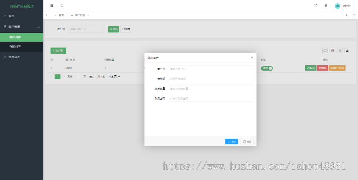The image size is (358, 180).
Task: Click the globe icon in the header
Action: tap(326, 6)
